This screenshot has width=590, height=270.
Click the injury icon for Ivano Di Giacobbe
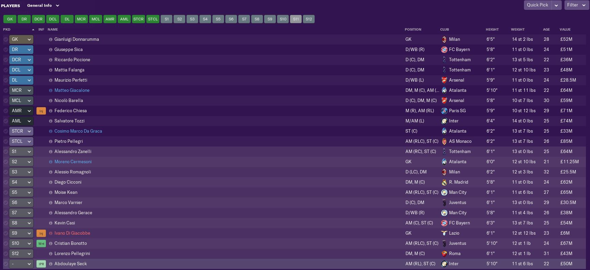[41, 233]
